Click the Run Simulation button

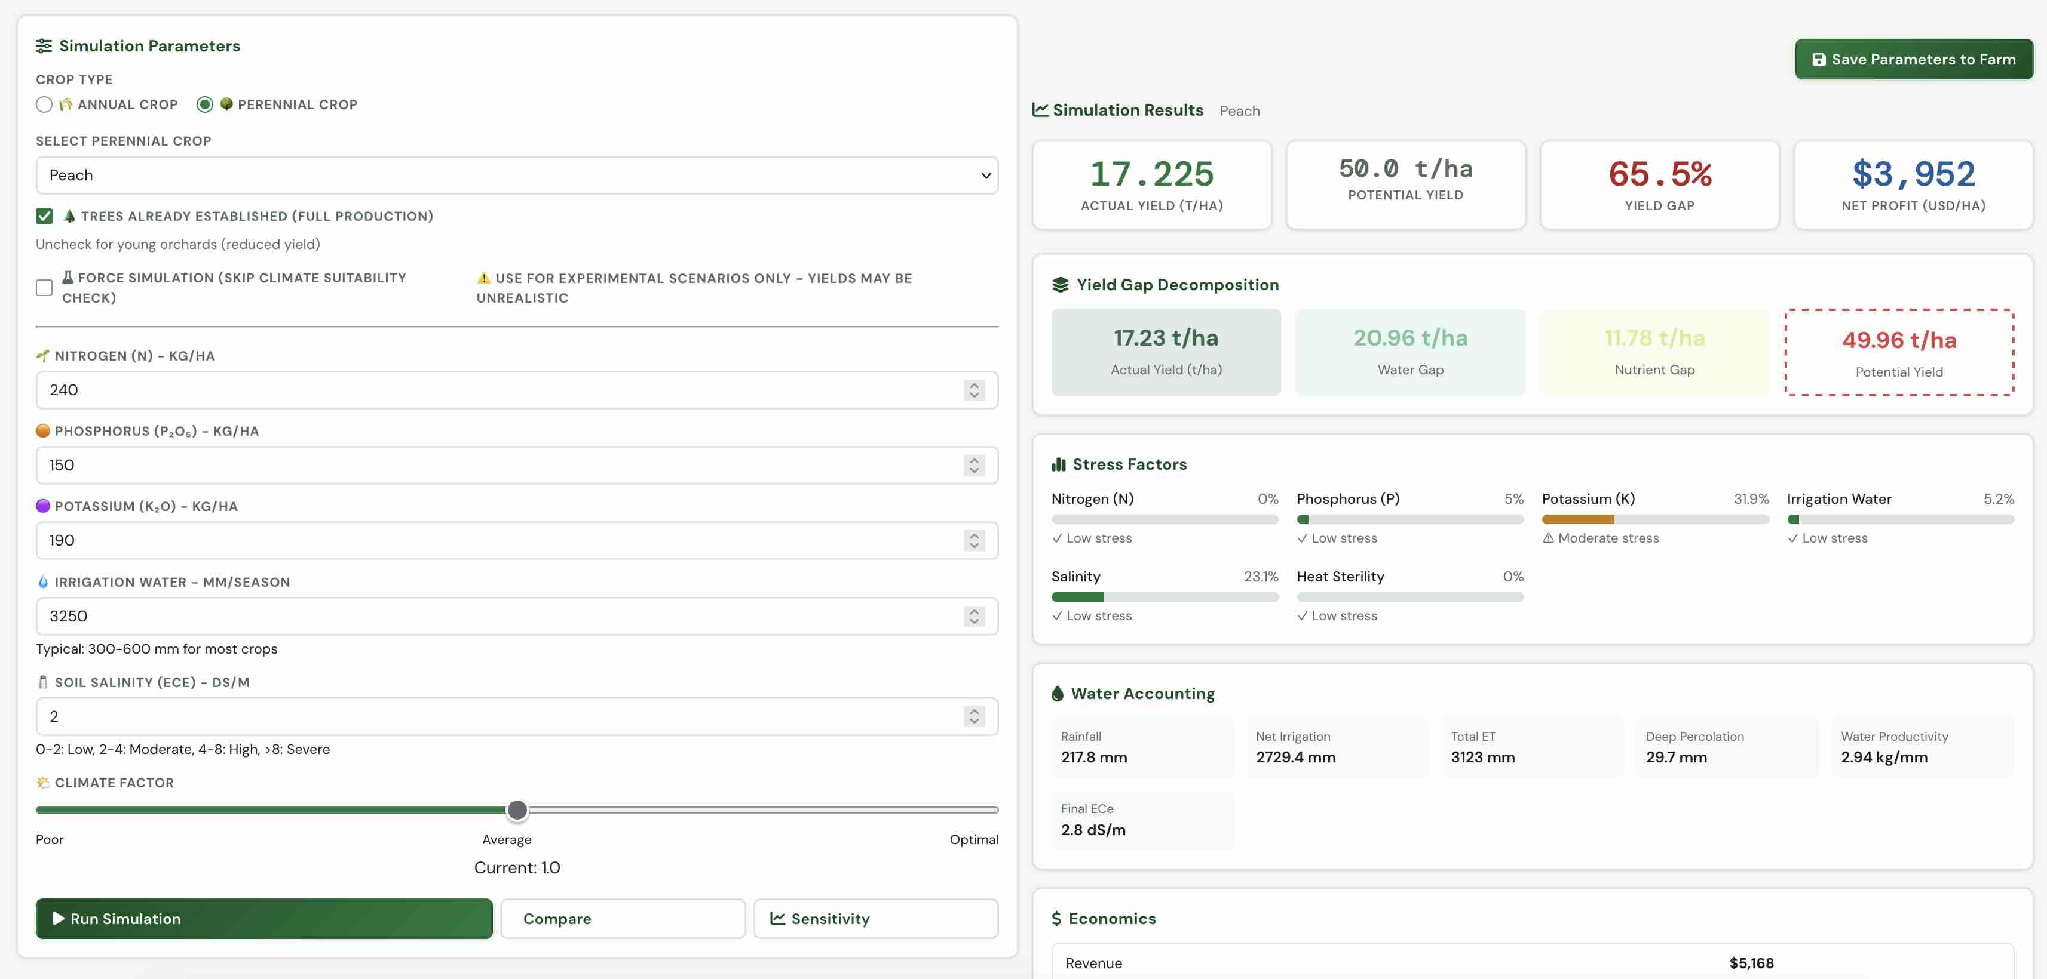[x=264, y=919]
